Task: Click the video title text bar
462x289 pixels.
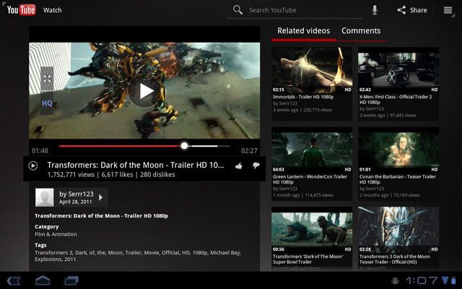Action: pos(136,165)
